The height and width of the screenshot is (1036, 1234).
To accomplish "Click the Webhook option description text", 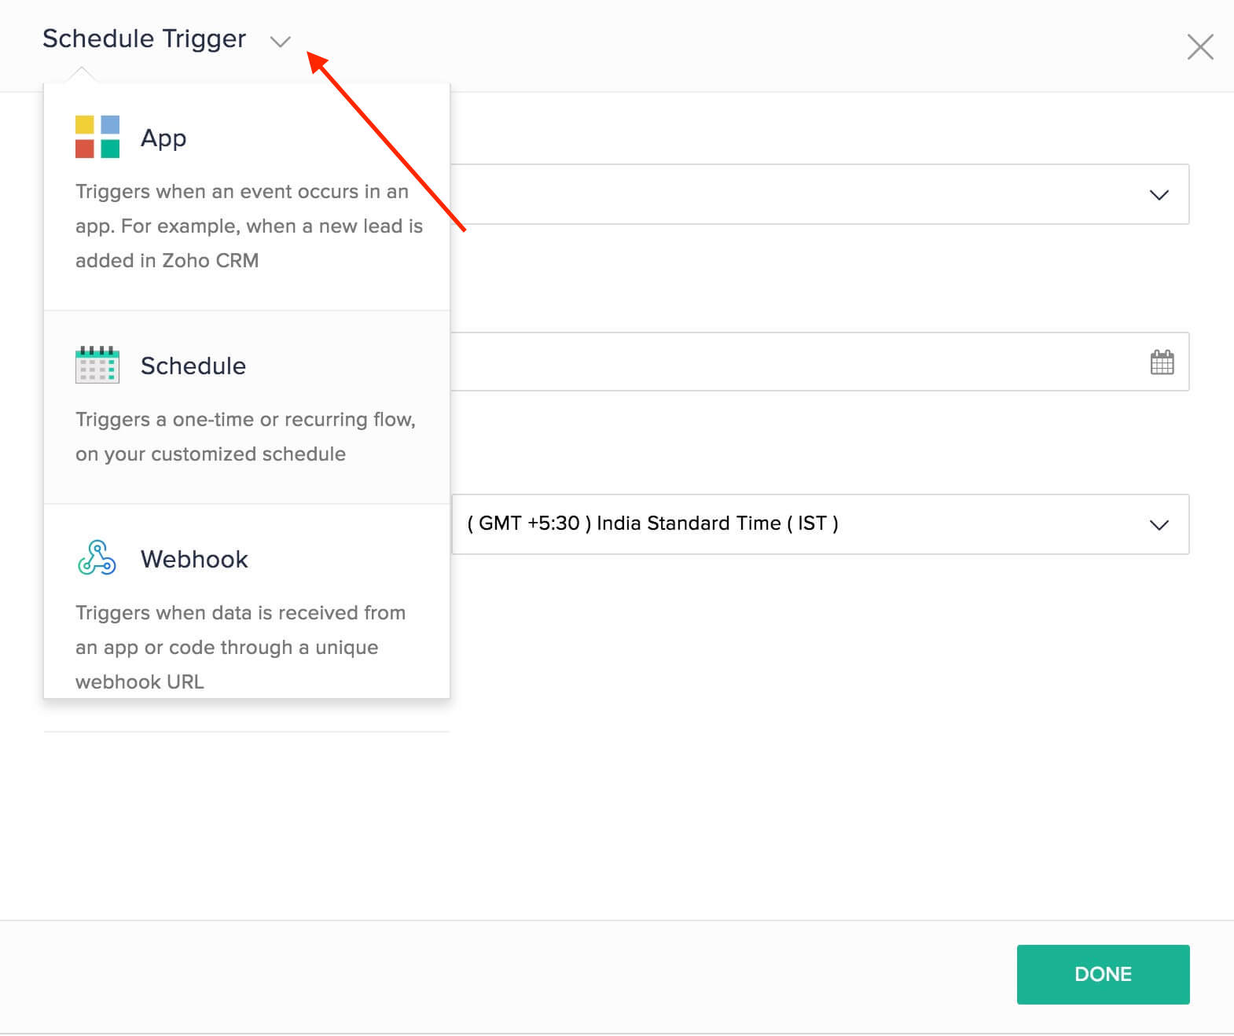I will tap(240, 647).
